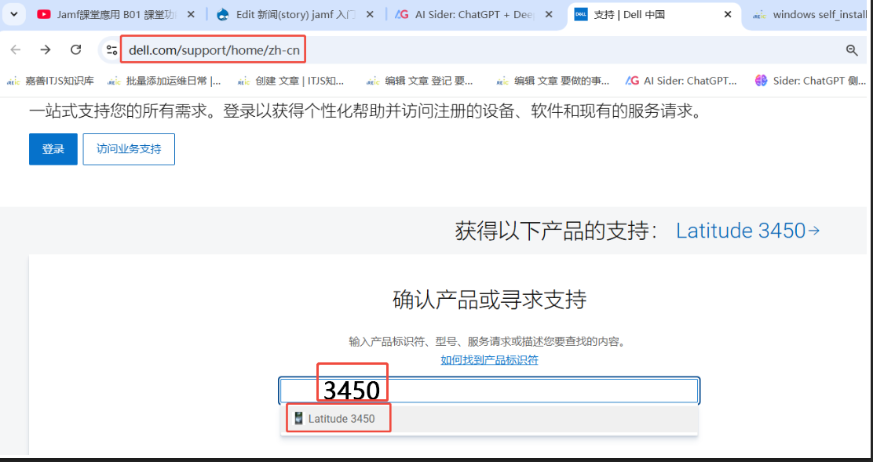Click the zoom magnifier icon in address bar
Viewport: 873px width, 462px height.
coord(851,50)
